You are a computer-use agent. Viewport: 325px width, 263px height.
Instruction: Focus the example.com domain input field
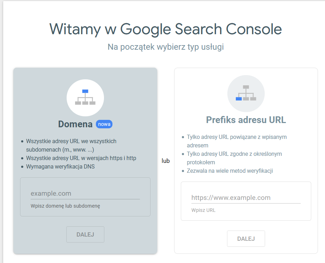85,193
